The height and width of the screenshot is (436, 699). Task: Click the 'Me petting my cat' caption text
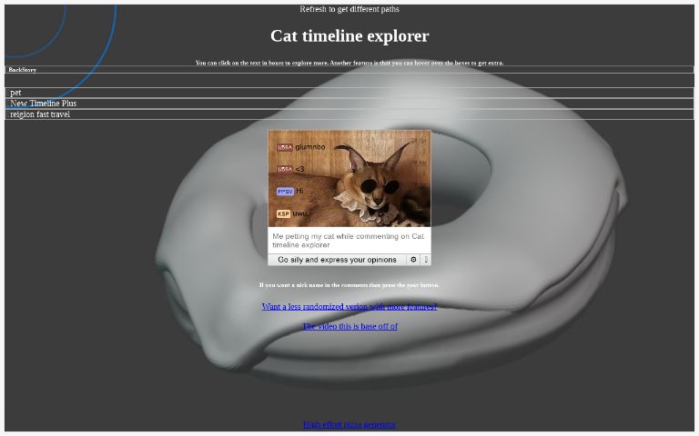[348, 241]
